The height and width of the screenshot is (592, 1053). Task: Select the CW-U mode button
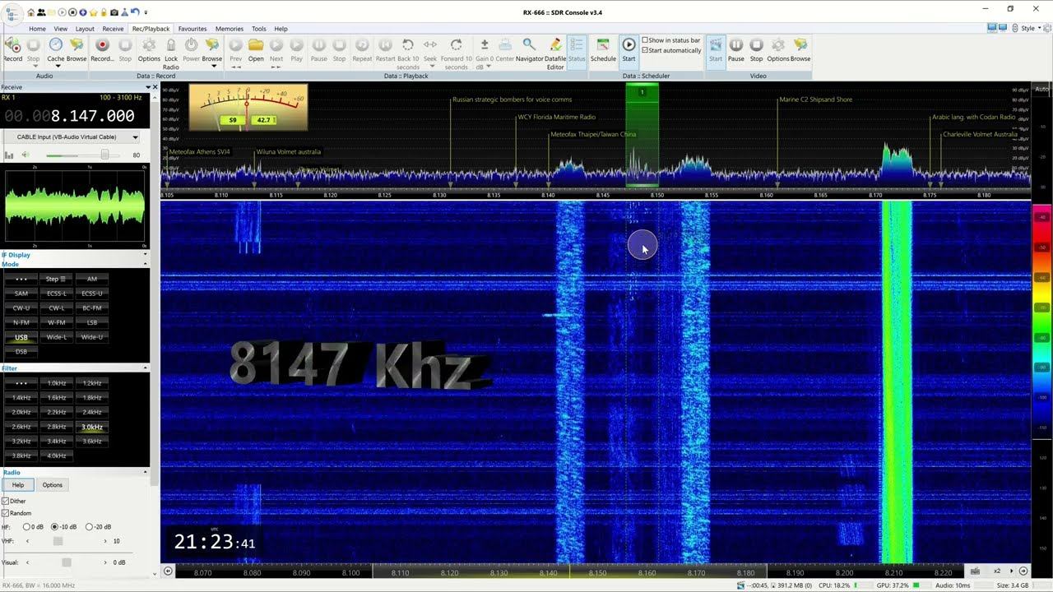(x=21, y=308)
